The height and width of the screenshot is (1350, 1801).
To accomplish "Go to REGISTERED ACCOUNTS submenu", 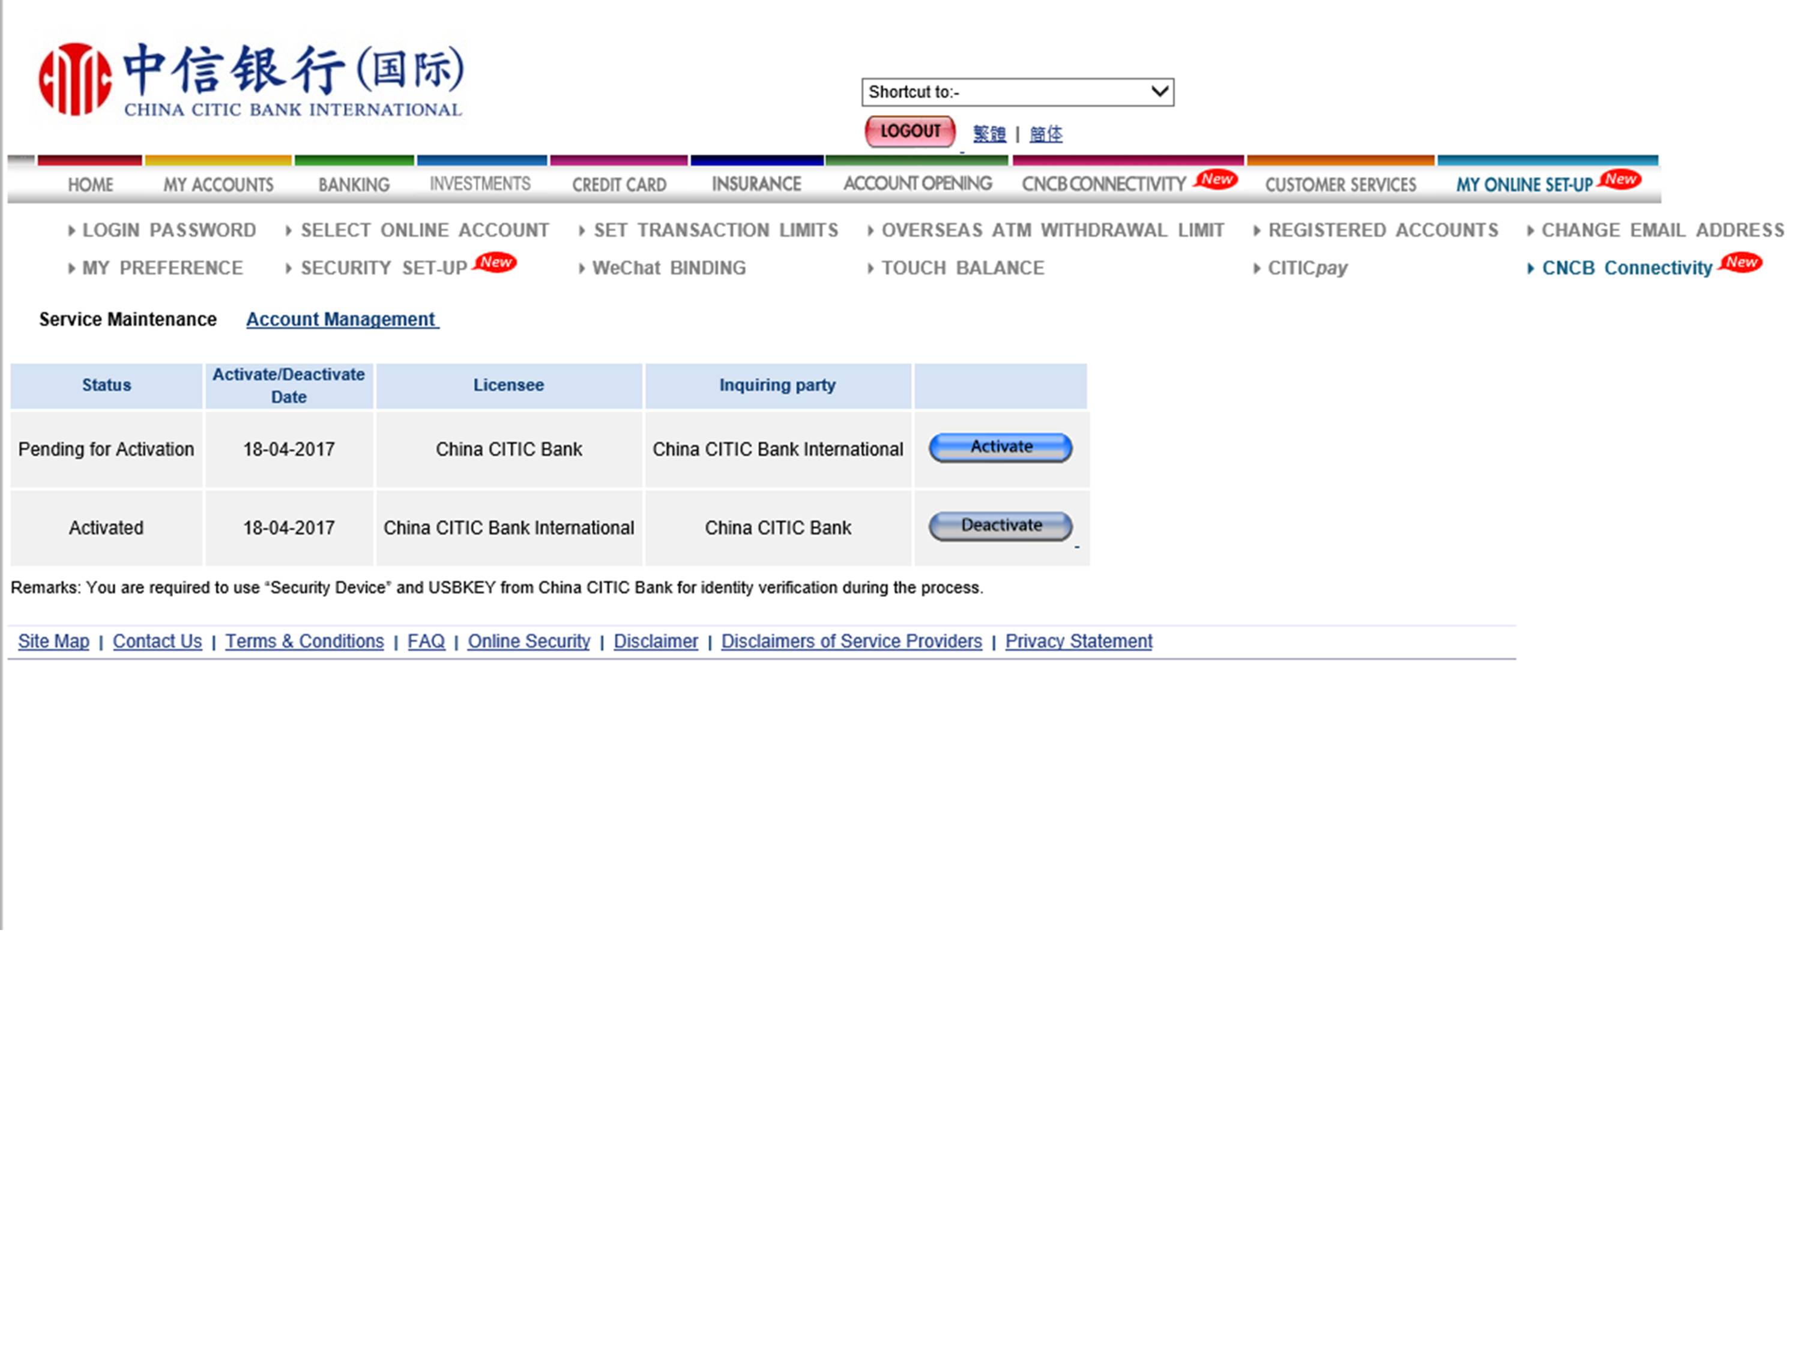I will 1383,230.
